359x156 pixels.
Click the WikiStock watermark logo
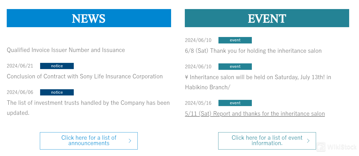pyautogui.click(x=336, y=147)
